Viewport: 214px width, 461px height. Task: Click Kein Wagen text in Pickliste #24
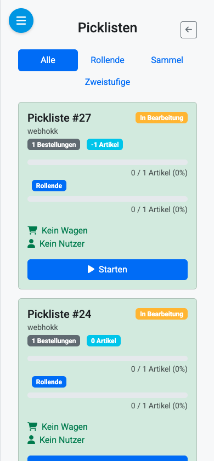[x=65, y=426]
